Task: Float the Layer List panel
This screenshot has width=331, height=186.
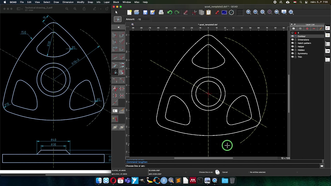Action: coord(295,25)
